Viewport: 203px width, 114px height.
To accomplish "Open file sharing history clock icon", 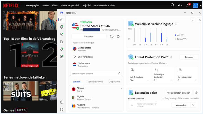I will pyautogui.click(x=196, y=93).
